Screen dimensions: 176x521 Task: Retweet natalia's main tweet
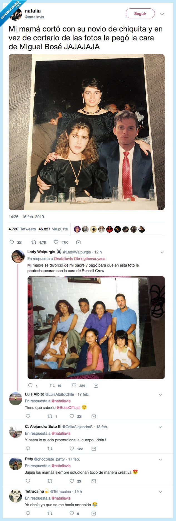pos(34,242)
